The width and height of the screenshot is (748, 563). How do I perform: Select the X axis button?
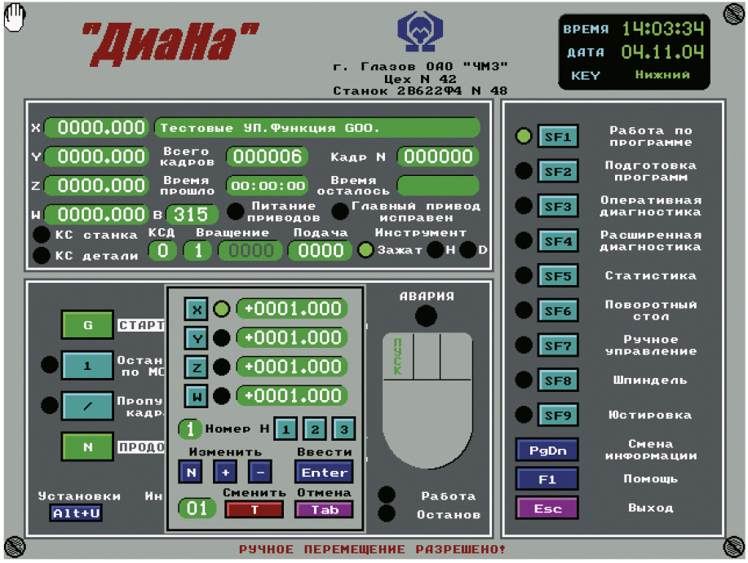click(x=196, y=310)
